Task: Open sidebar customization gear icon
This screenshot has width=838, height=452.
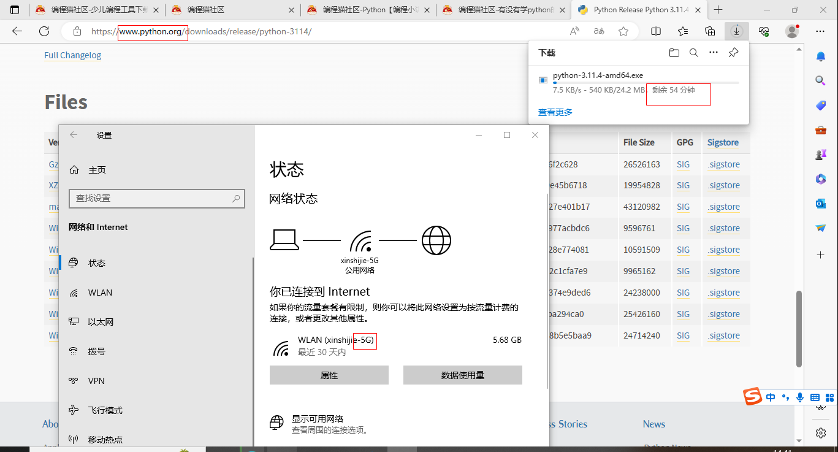Action: click(x=821, y=433)
